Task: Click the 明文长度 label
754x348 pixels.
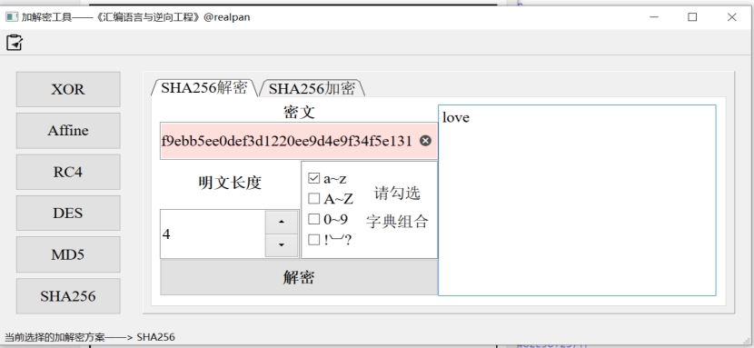Action: (x=230, y=183)
